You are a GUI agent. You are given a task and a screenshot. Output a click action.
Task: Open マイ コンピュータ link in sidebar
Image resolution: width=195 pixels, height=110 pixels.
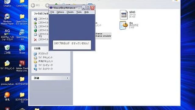pyautogui.click(x=45, y=65)
